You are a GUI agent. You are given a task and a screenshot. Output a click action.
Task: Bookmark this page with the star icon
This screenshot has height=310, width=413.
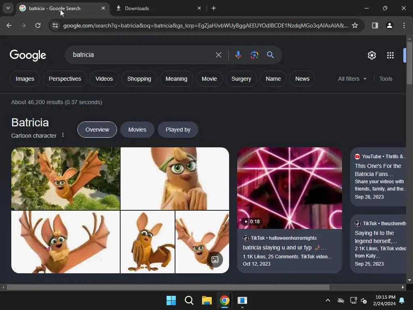pos(355,25)
